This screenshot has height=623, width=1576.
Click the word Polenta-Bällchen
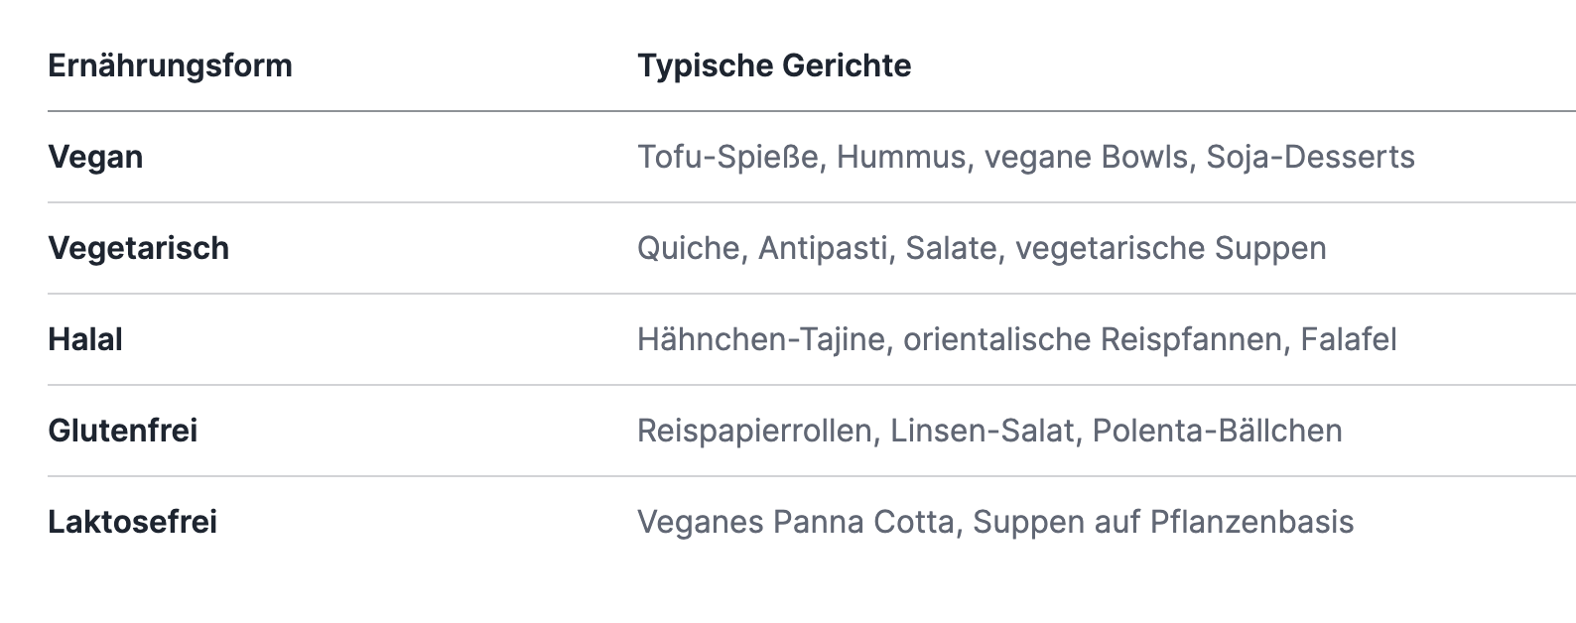click(x=1218, y=431)
